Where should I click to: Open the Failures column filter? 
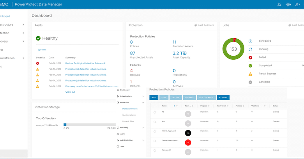coord(243,106)
